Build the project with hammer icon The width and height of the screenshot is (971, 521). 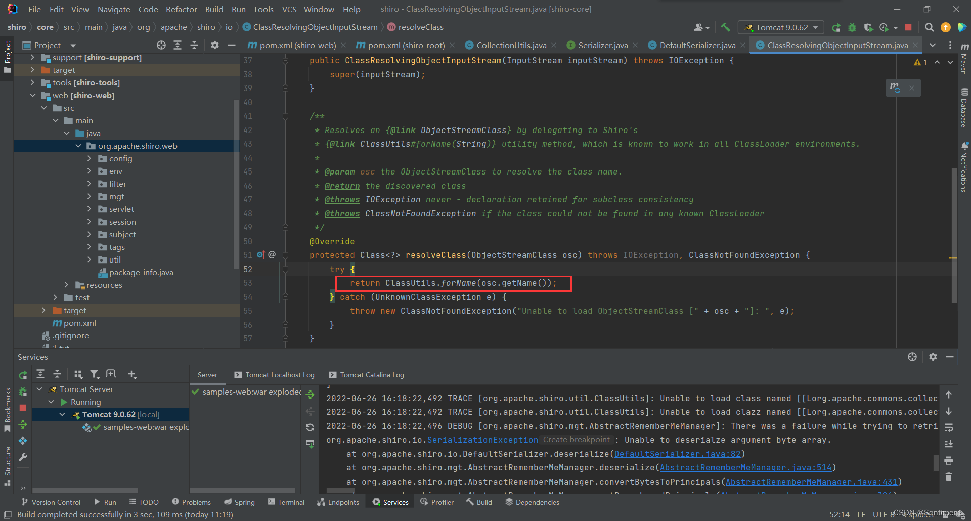tap(725, 27)
